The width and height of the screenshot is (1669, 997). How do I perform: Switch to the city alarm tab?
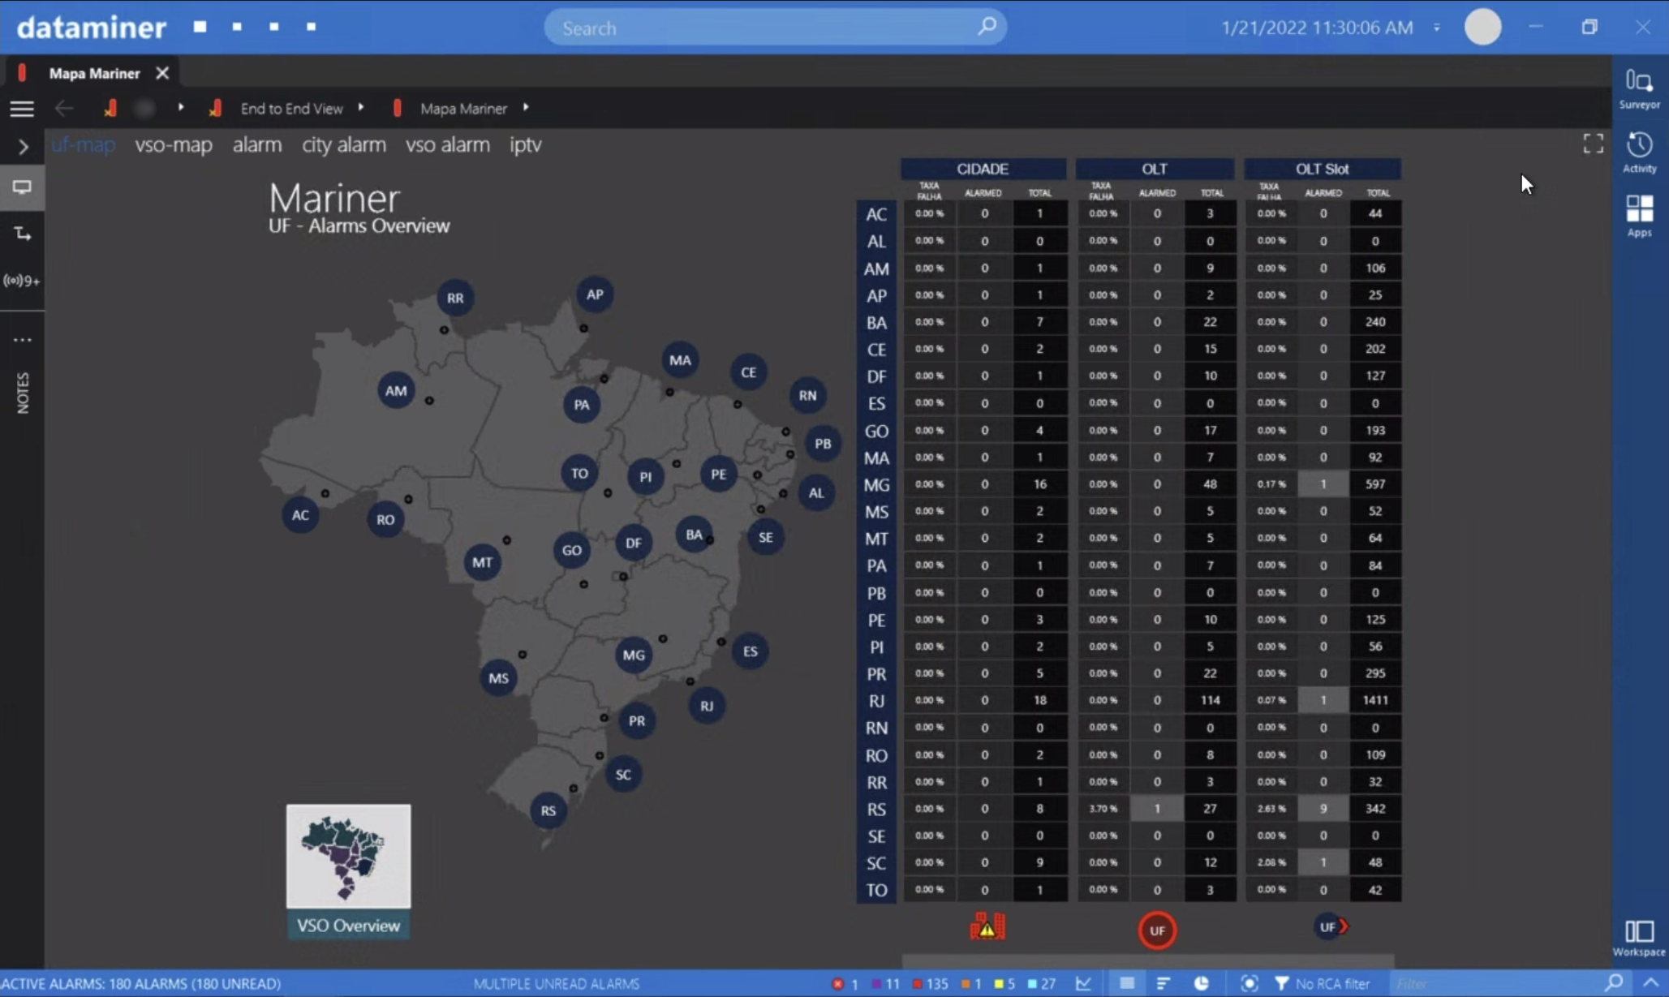pyautogui.click(x=344, y=144)
